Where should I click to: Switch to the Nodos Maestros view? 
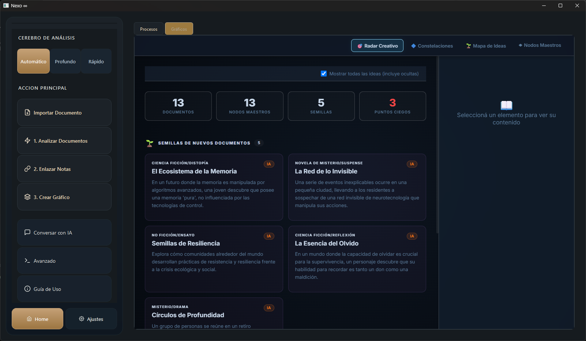tap(540, 45)
